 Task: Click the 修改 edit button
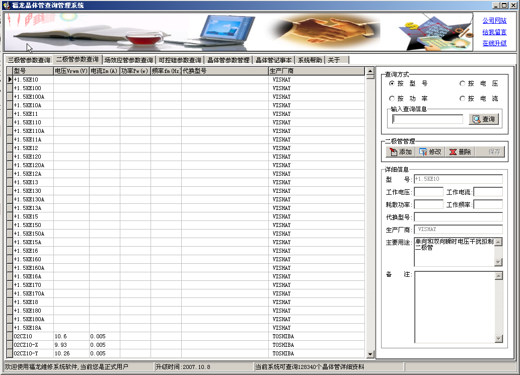click(430, 152)
